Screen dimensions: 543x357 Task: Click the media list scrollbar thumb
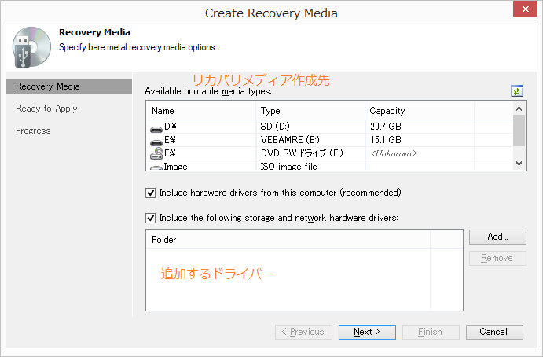click(x=519, y=131)
